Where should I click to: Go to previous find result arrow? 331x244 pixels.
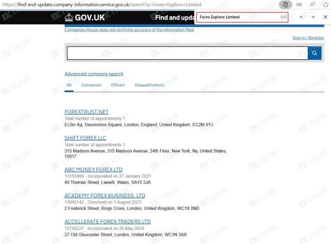click(301, 17)
